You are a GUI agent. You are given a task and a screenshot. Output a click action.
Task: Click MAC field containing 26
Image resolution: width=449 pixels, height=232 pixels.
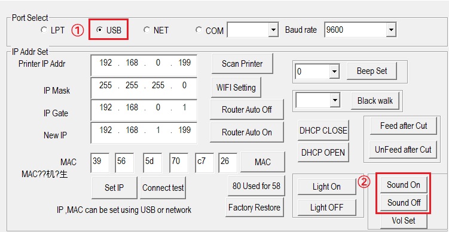pyautogui.click(x=228, y=163)
